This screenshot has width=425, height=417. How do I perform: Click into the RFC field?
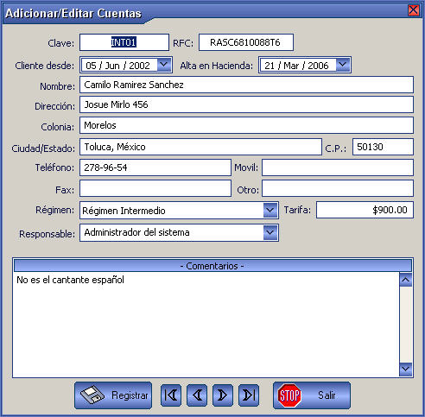(x=246, y=42)
